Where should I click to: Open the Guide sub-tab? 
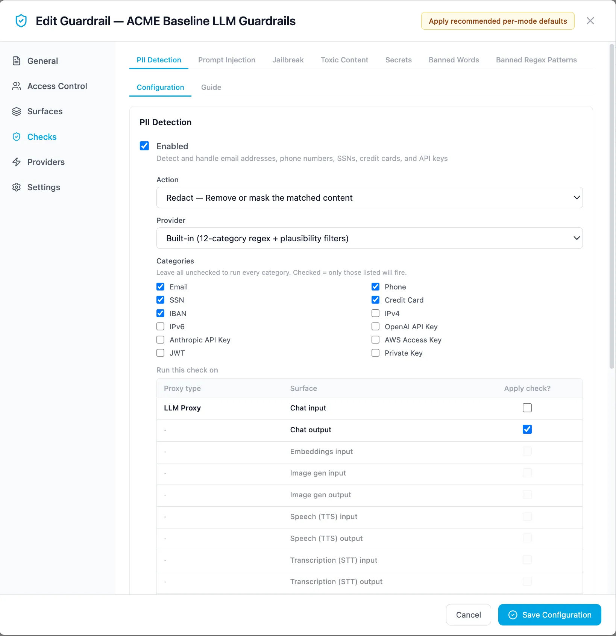click(x=211, y=87)
